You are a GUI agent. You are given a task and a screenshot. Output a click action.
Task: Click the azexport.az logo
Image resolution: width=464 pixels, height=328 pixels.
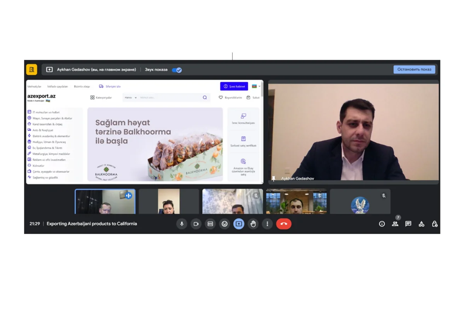point(41,96)
